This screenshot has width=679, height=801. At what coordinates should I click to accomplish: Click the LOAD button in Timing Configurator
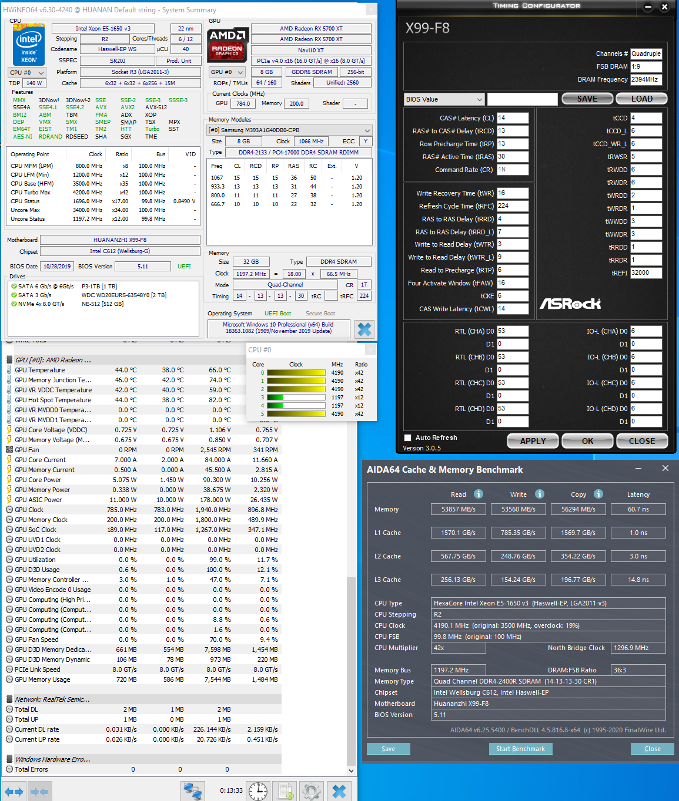642,99
